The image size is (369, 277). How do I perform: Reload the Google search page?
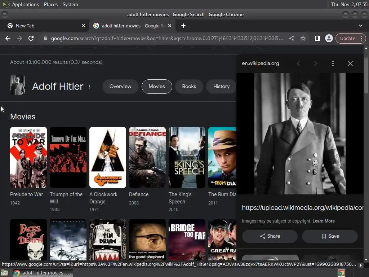pyautogui.click(x=31, y=38)
